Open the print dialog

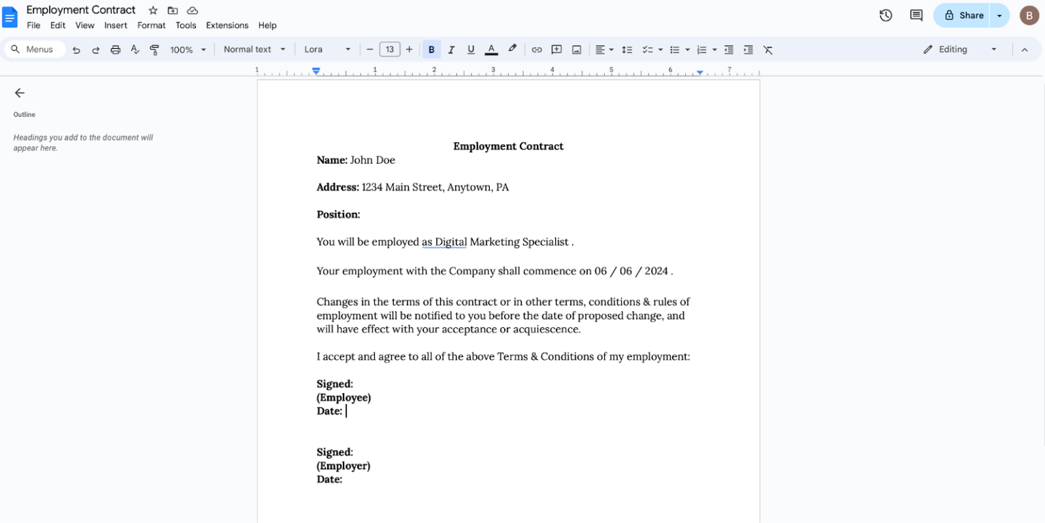pos(116,49)
